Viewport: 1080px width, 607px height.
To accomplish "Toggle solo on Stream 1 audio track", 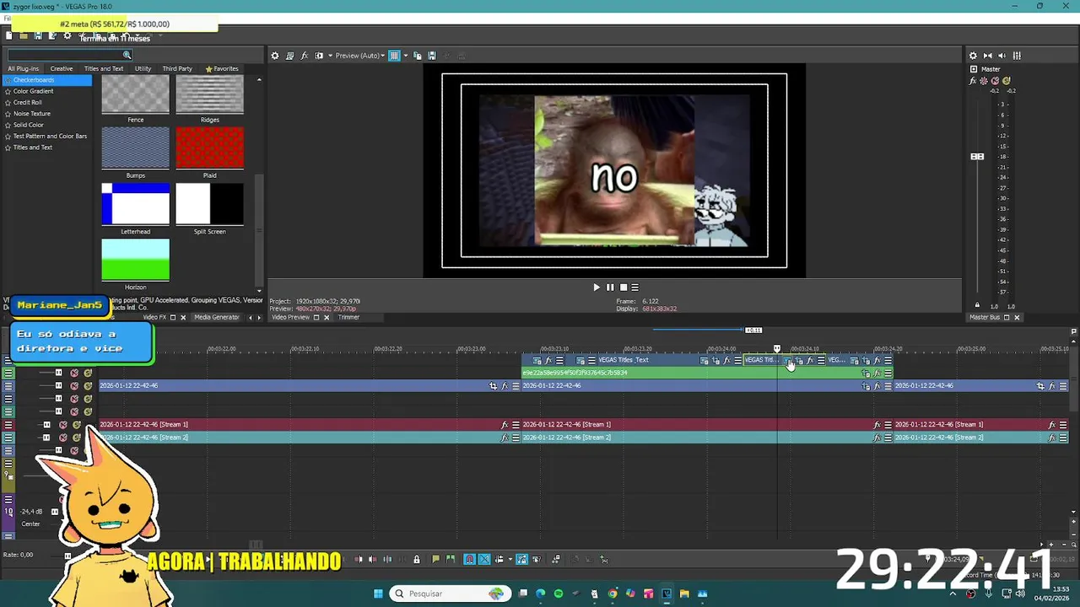I will (76, 425).
